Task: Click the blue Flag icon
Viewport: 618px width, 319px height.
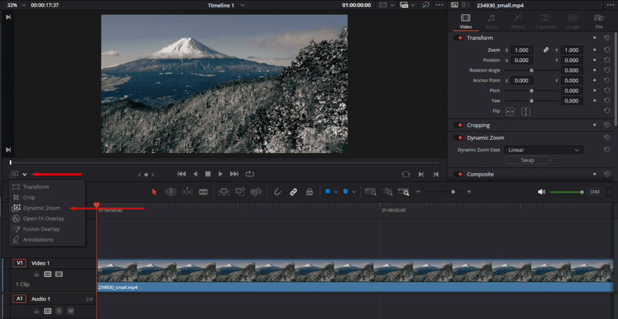Action: click(x=328, y=192)
